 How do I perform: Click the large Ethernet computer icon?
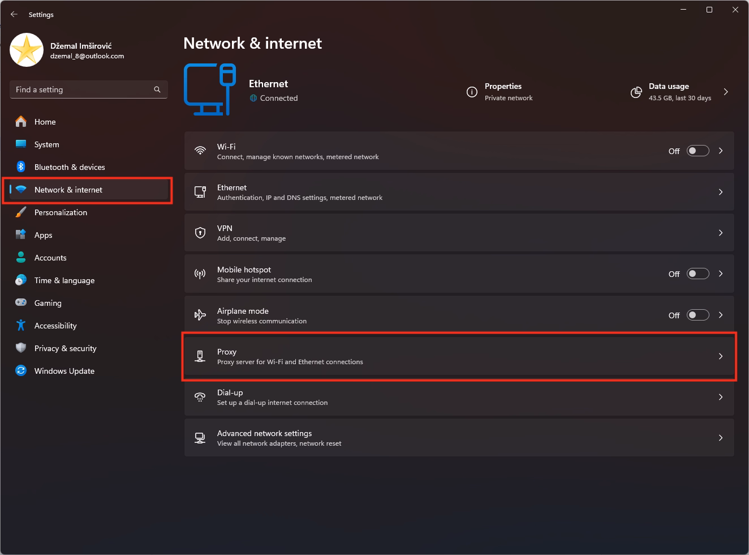[x=209, y=89]
